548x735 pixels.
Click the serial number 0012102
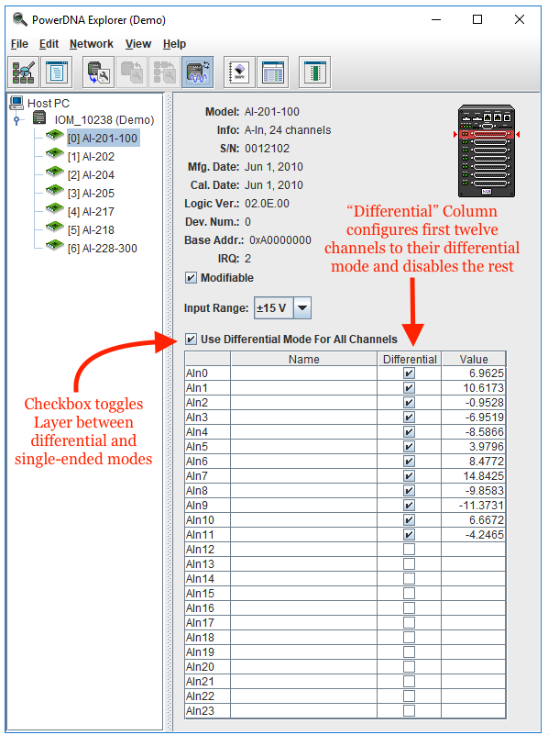(268, 149)
